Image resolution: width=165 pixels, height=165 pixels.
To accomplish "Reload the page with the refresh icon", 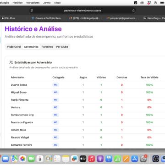I will (133, 11).
